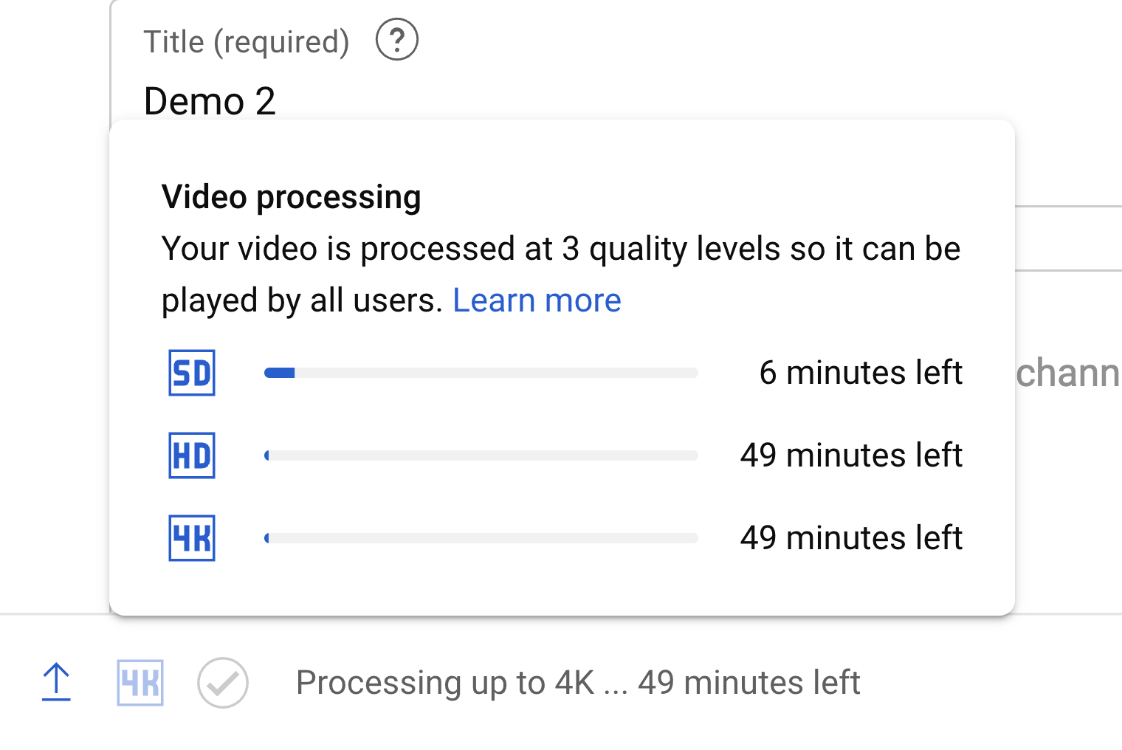The image size is (1122, 750).
Task: Click the SD quality icon
Action: [192, 373]
